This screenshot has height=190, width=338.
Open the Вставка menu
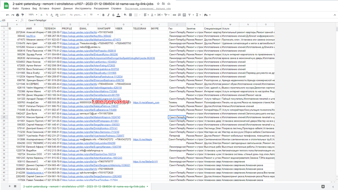click(x=44, y=8)
